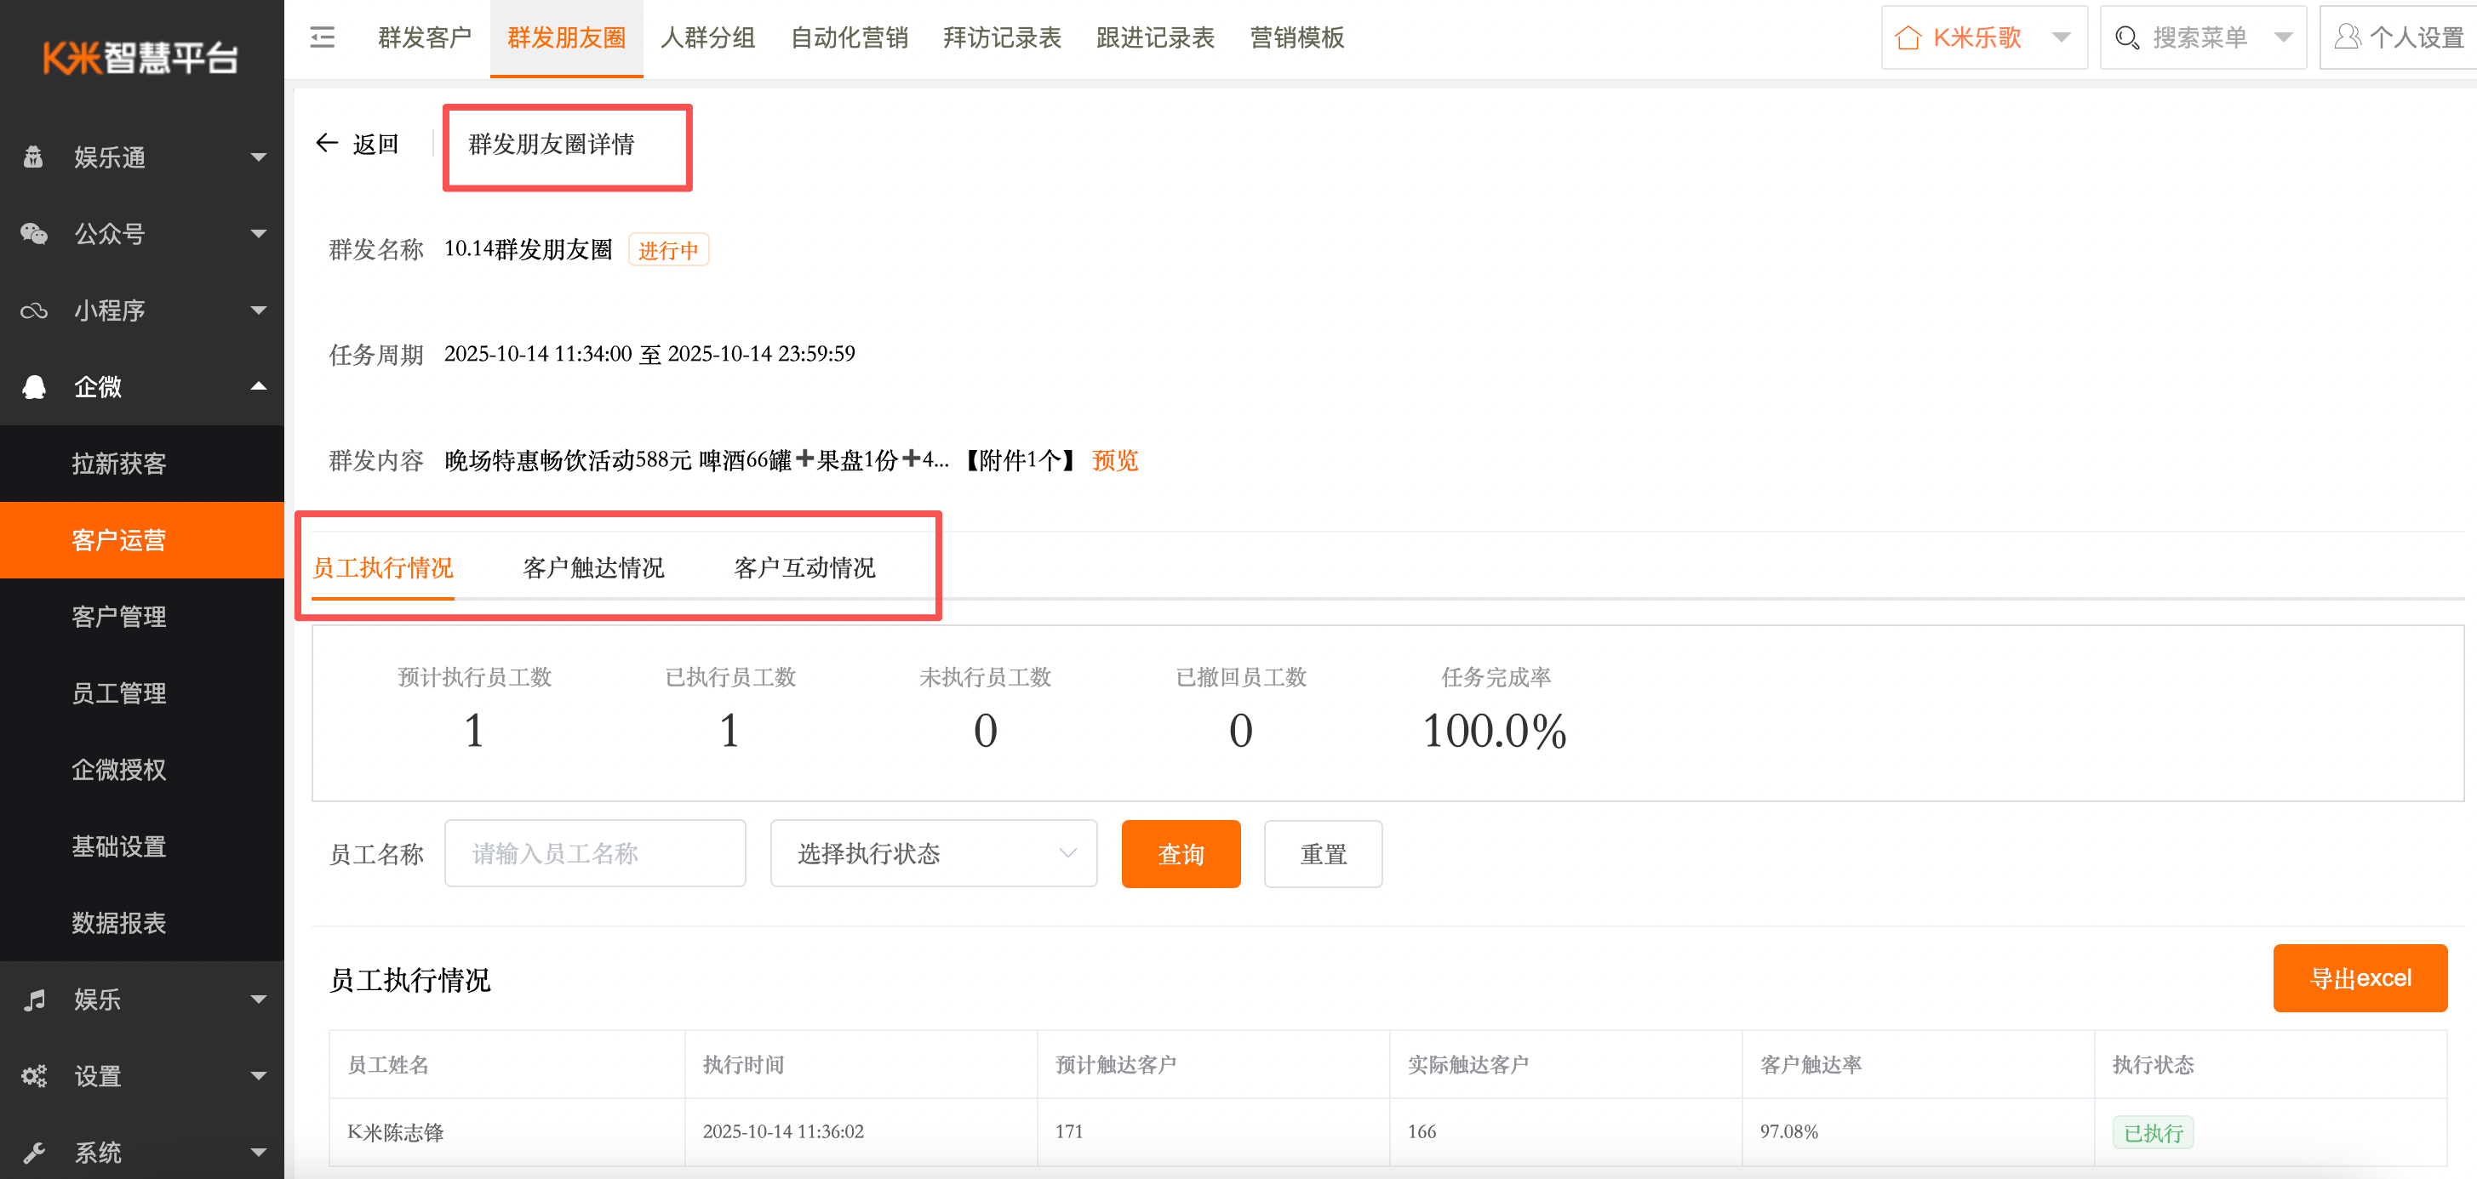Open the 群发客户 top tab

tap(424, 37)
